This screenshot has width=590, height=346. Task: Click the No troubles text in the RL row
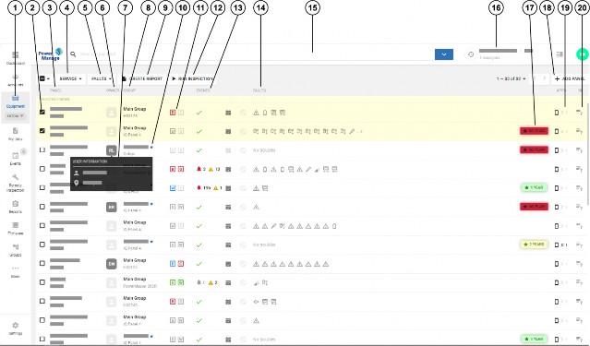(x=264, y=150)
